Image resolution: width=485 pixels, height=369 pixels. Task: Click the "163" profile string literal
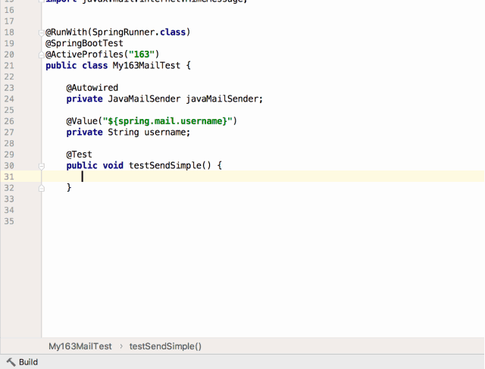pos(139,55)
